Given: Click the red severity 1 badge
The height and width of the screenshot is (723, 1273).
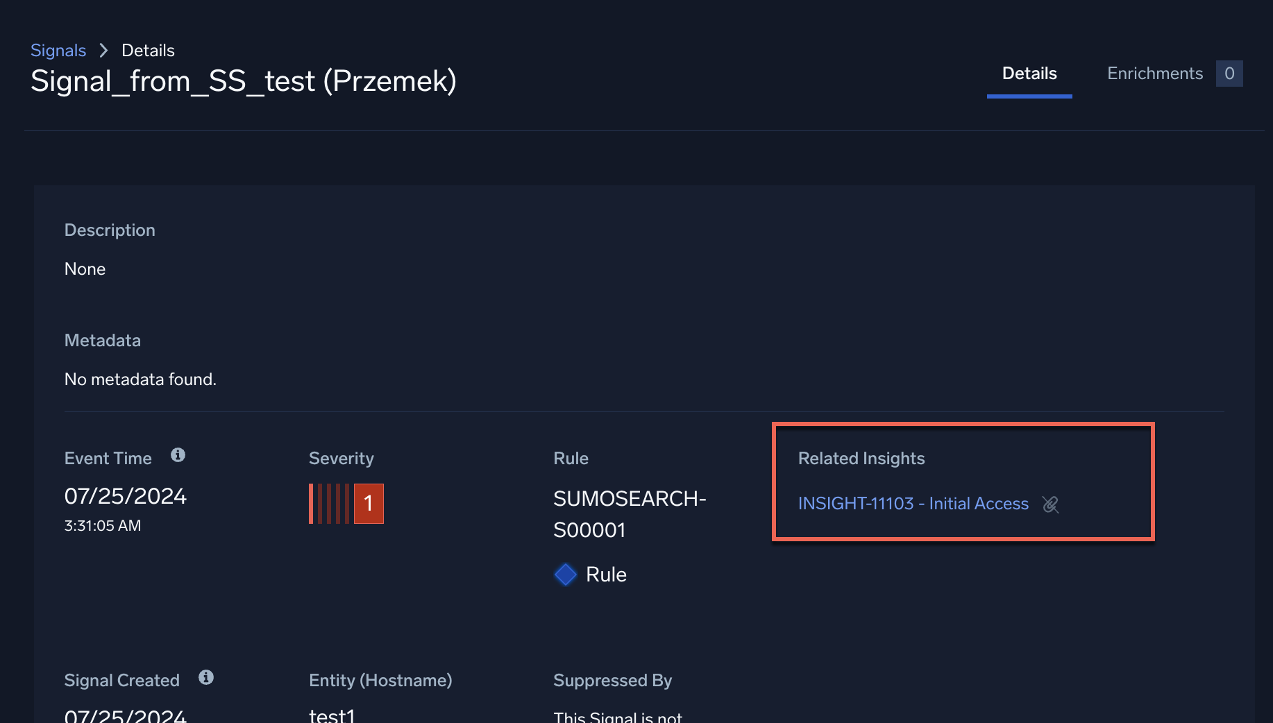Looking at the screenshot, I should [x=369, y=504].
